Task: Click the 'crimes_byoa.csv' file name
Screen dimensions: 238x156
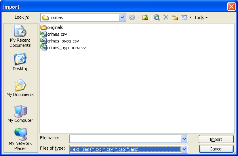Action: 63,41
